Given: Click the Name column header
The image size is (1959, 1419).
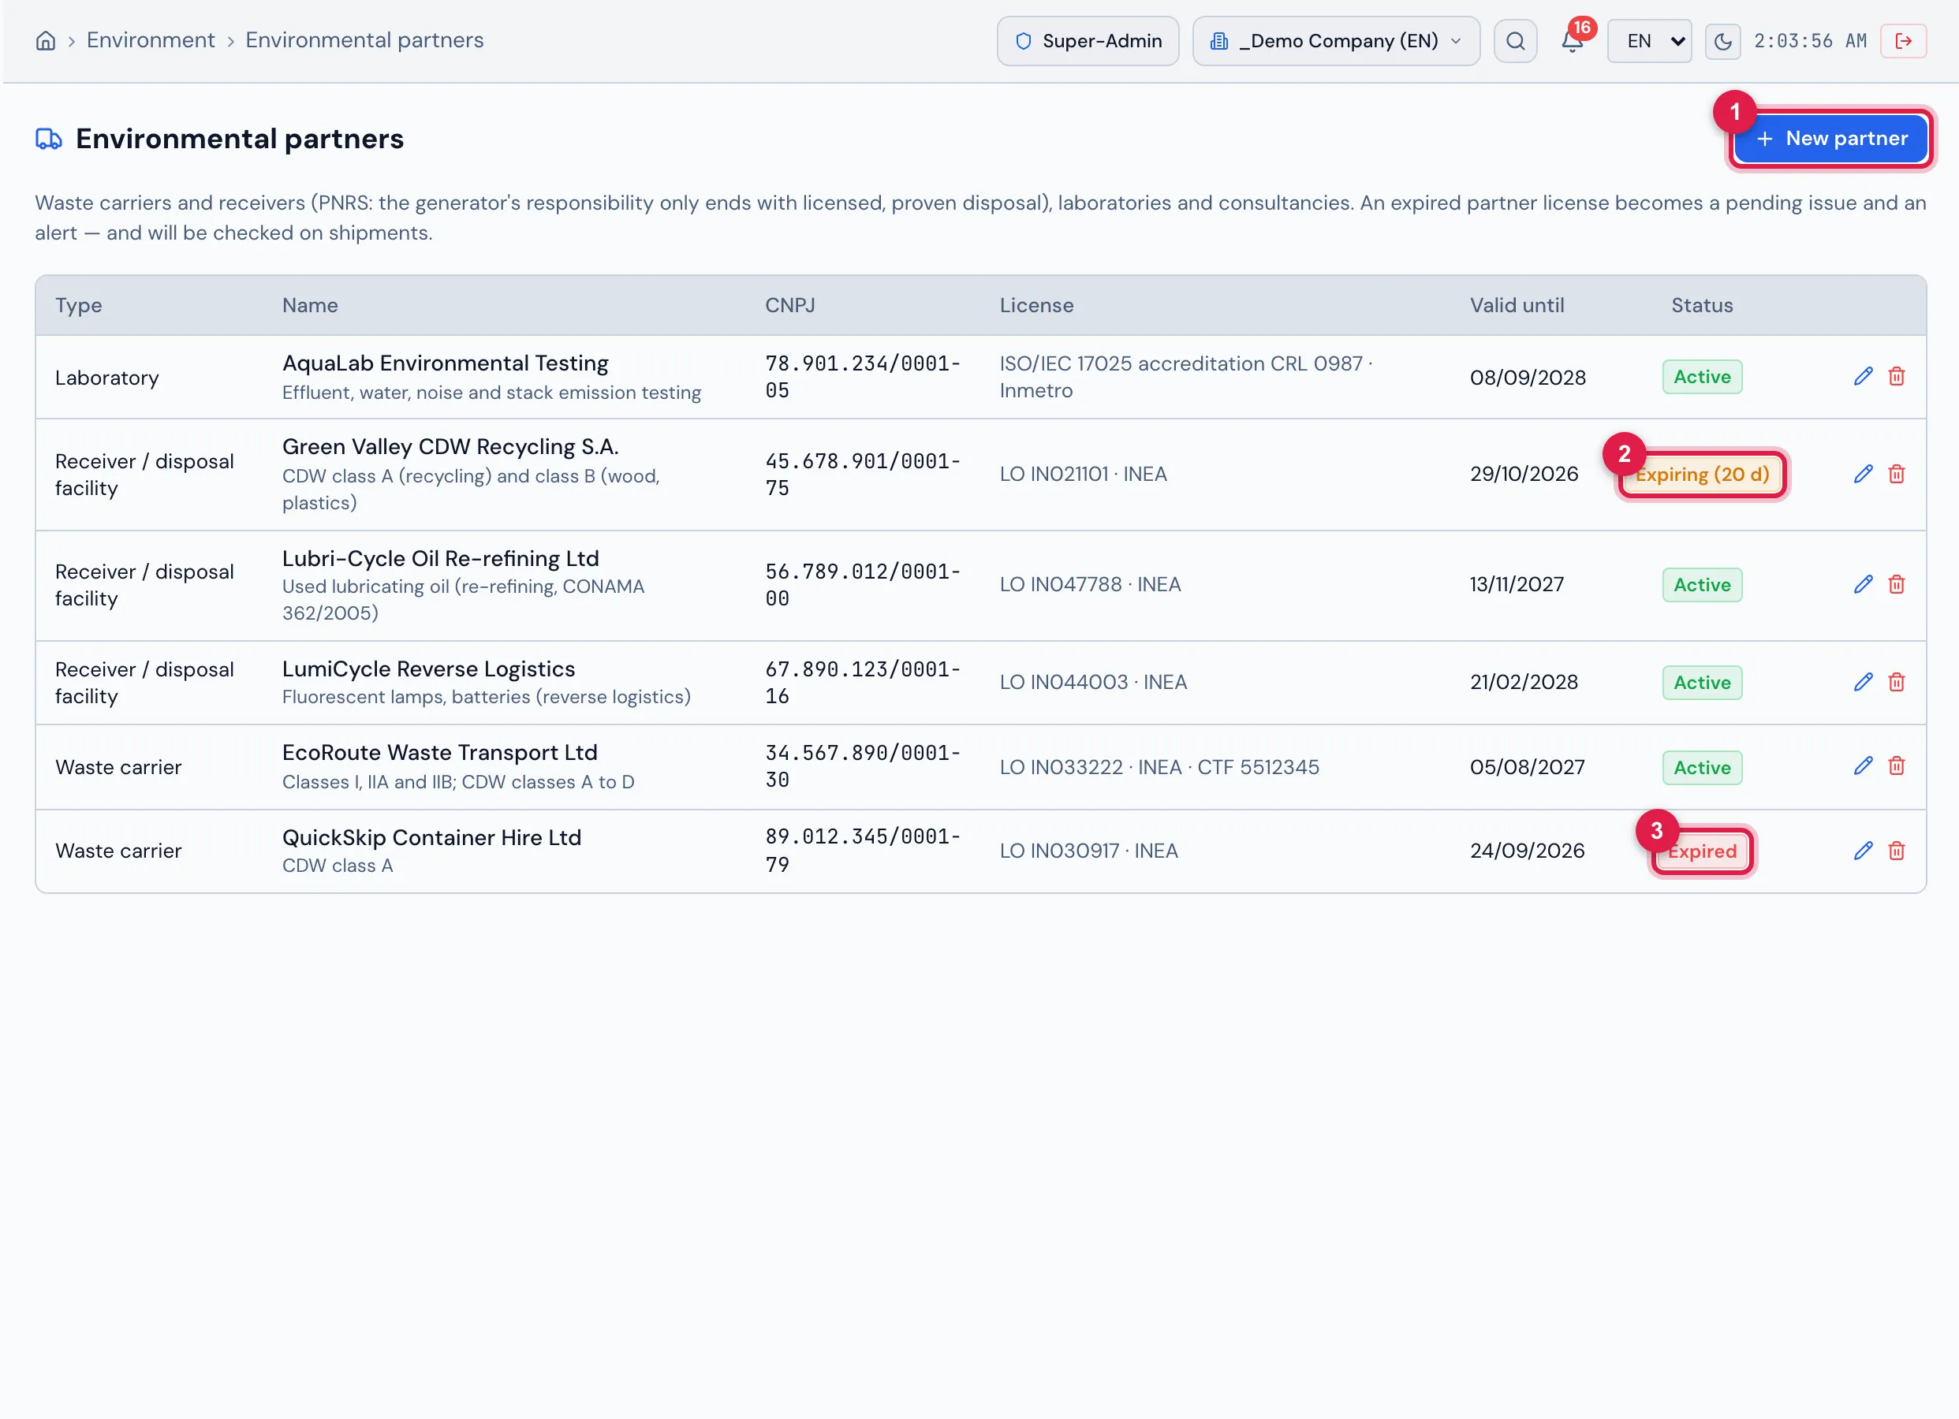Looking at the screenshot, I should click(310, 305).
